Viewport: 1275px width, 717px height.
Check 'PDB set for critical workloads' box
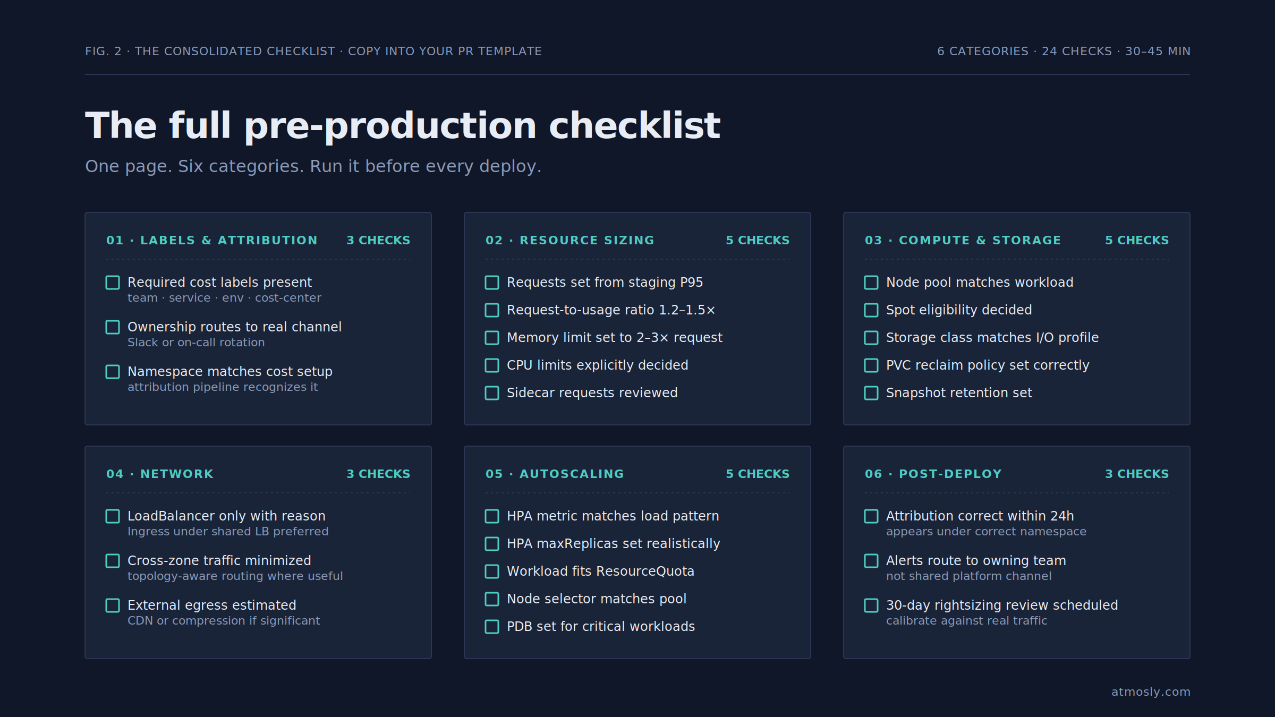492,627
